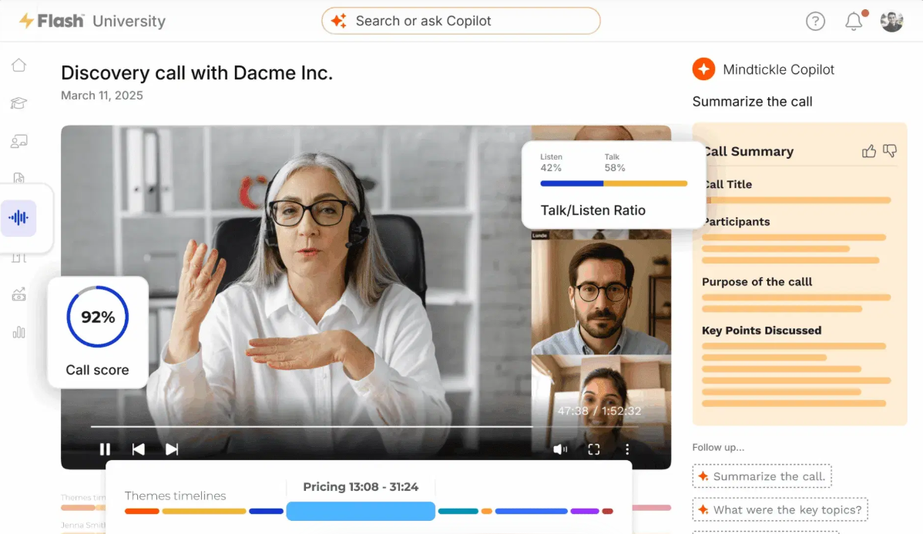This screenshot has height=534, width=923.
Task: Select the smiling woman participant thumbnail
Action: (601, 406)
